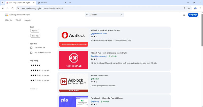
Task: Open the 'Adblock cho Youtube™' result title
Action: click(99, 76)
